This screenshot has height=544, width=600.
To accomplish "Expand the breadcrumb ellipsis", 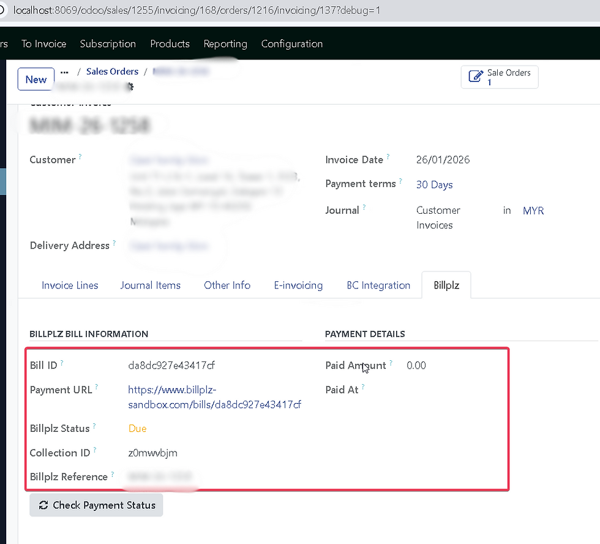I will 64,72.
